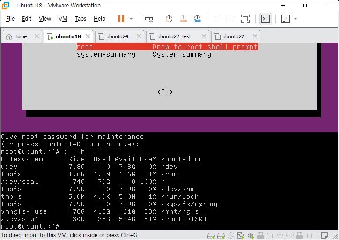This screenshot has height=240, width=339.
Task: Close the ubuntu18 tab
Action: pyautogui.click(x=88, y=36)
